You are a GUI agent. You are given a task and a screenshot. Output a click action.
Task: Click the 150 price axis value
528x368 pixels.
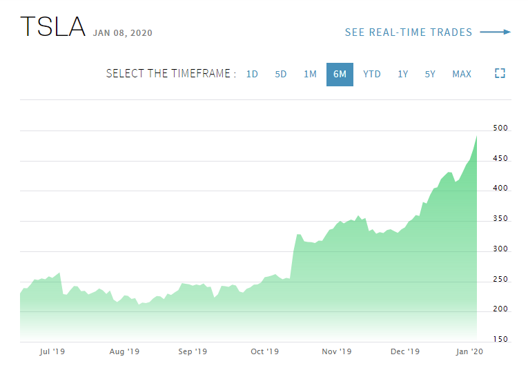[500, 339]
